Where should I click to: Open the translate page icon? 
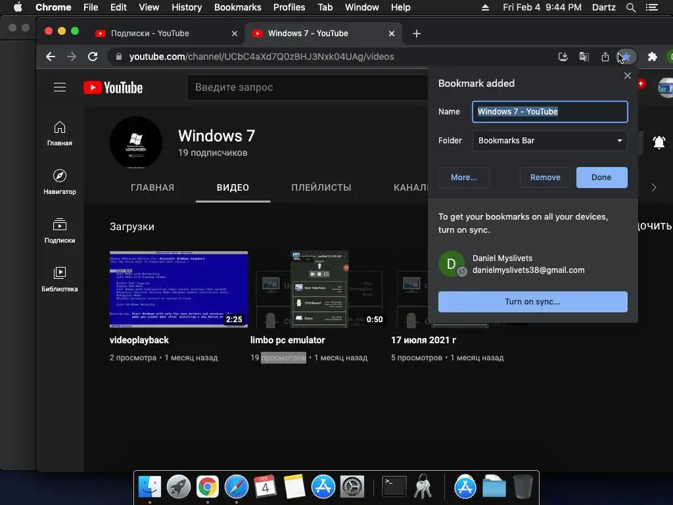coord(584,57)
